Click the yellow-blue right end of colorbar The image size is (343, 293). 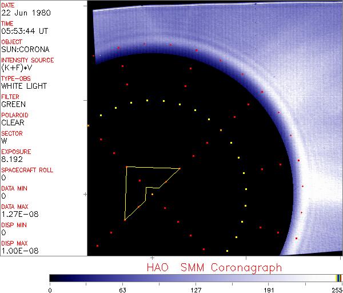[x=338, y=278]
